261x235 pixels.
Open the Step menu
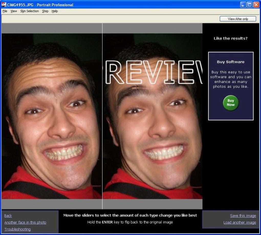click(x=45, y=11)
